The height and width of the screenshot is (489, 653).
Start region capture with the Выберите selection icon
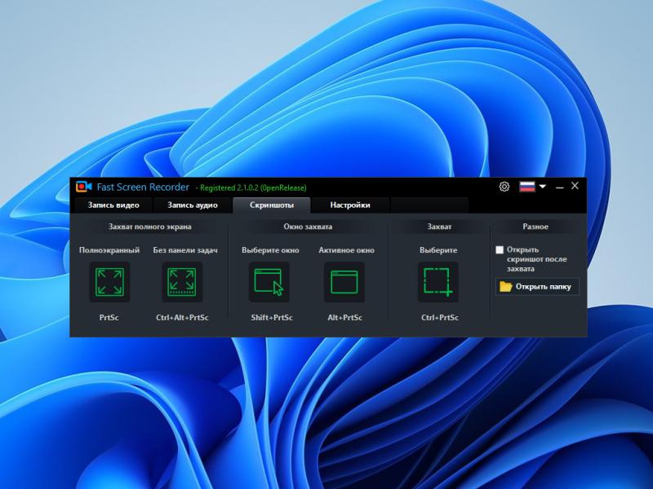pos(438,282)
